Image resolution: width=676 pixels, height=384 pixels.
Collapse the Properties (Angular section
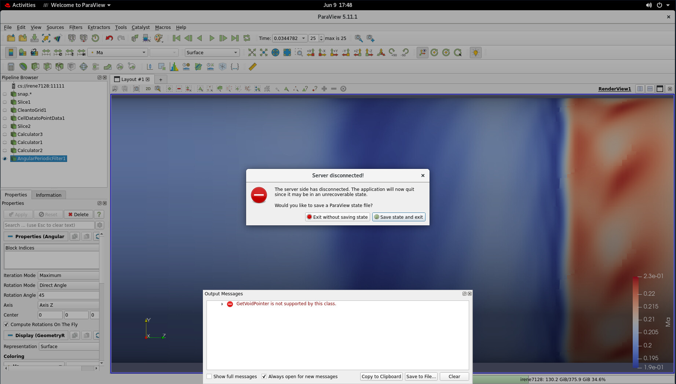36,237
